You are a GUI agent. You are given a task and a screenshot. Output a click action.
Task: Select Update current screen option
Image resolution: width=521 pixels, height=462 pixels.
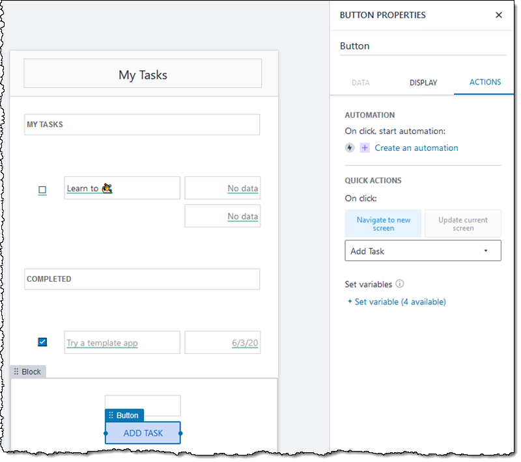click(462, 224)
